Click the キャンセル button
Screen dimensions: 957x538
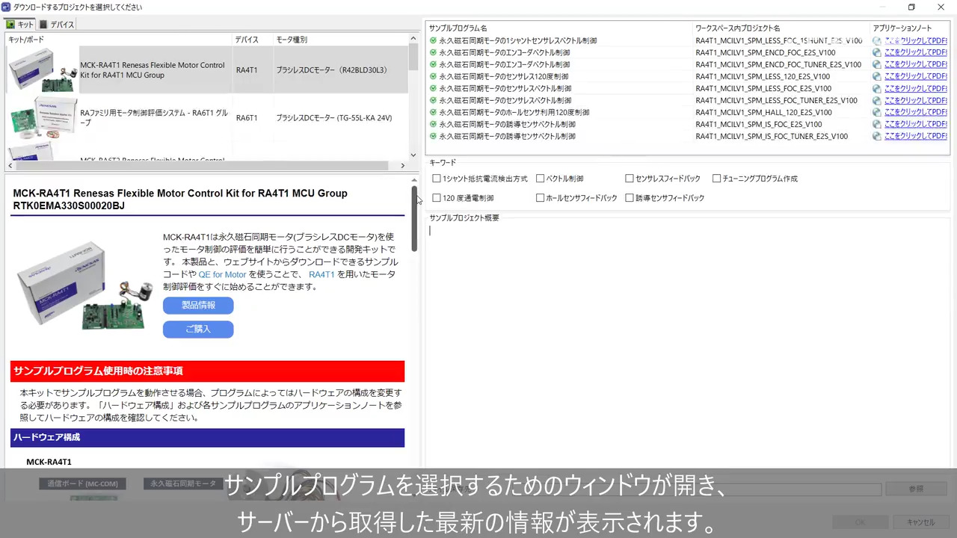(920, 522)
